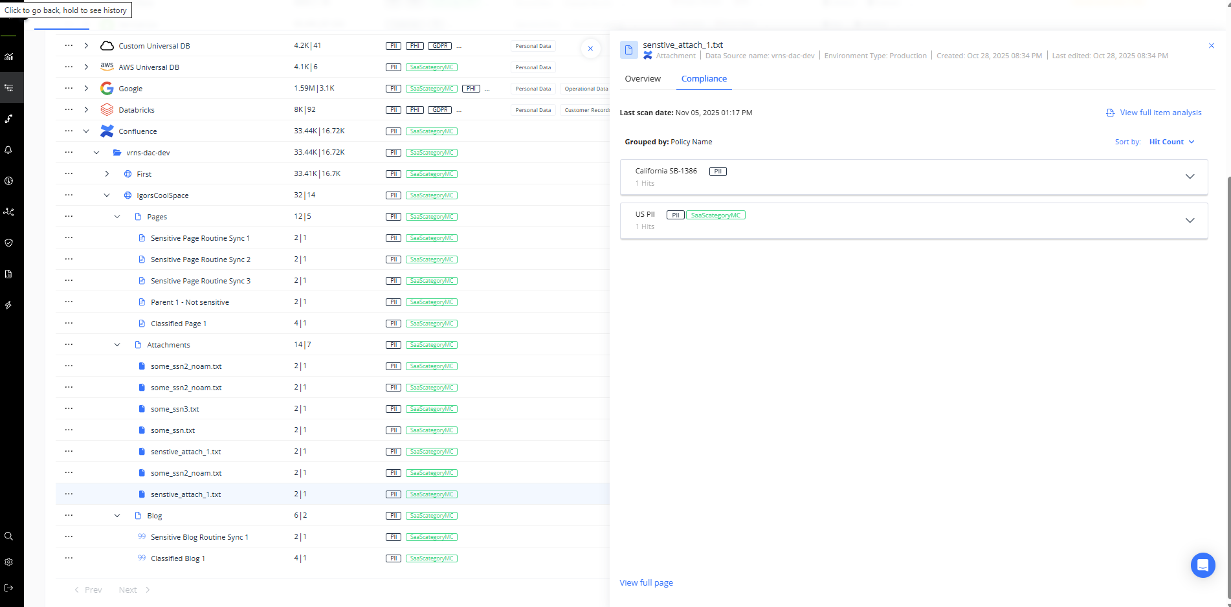The width and height of the screenshot is (1231, 607).
Task: Switch to the Overview tab
Action: [x=643, y=79]
